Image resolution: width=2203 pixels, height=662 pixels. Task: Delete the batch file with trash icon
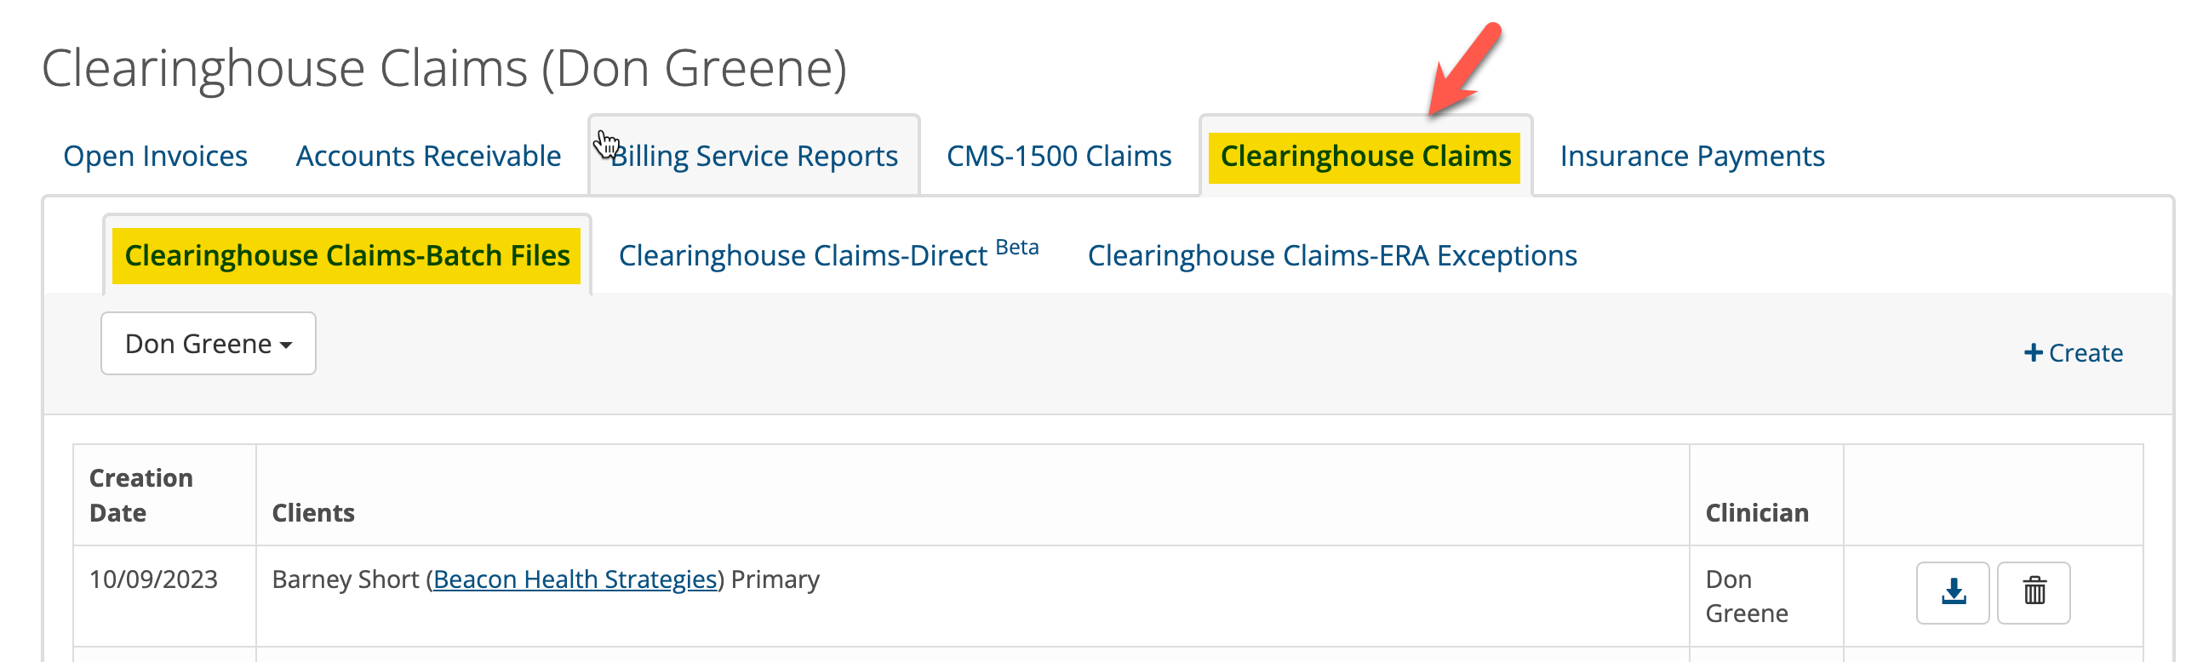pyautogui.click(x=2034, y=592)
